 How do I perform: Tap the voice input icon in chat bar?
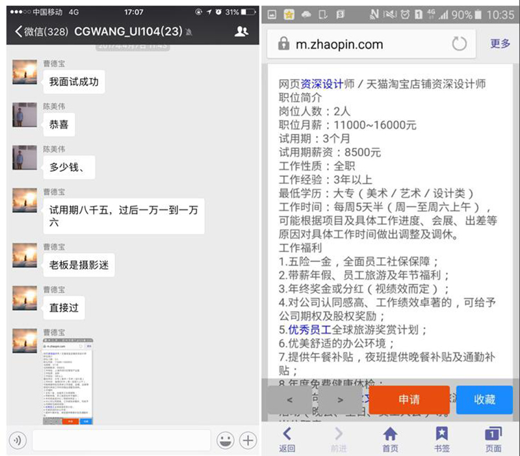coord(18,440)
